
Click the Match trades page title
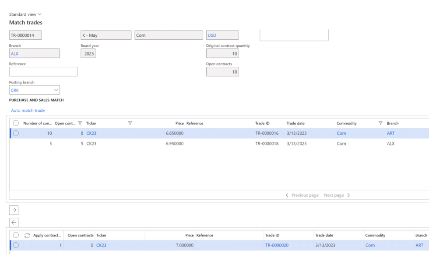click(25, 22)
